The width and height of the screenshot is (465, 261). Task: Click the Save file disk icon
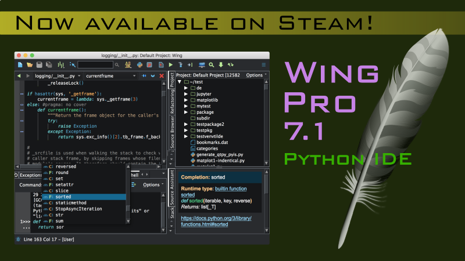(x=40, y=65)
